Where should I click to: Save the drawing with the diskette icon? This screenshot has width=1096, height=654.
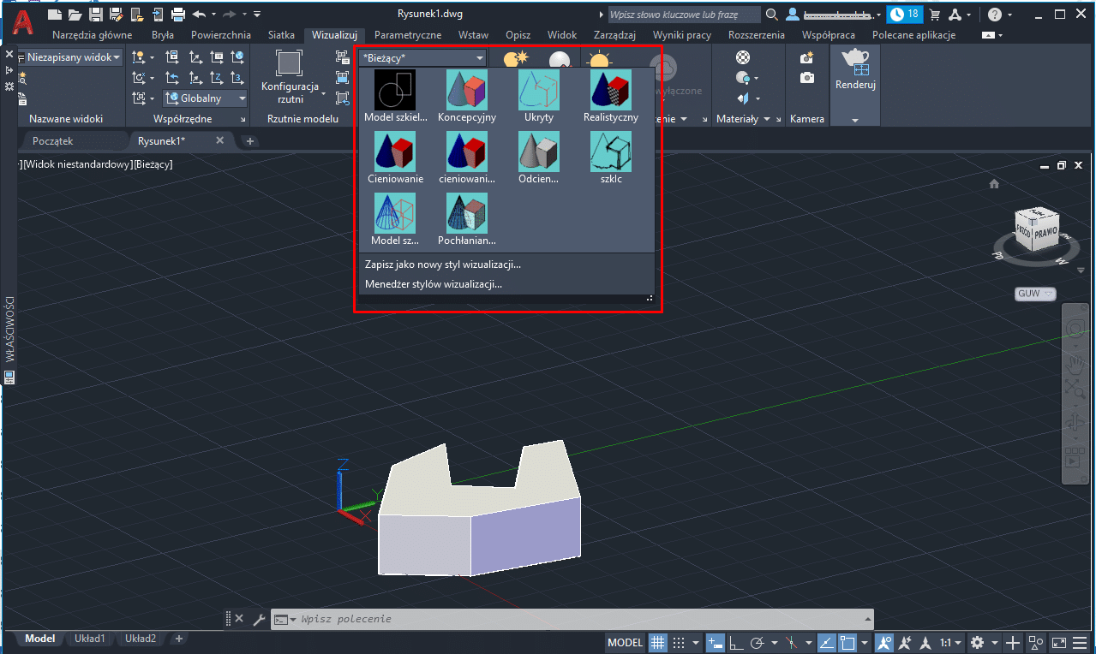(x=96, y=15)
